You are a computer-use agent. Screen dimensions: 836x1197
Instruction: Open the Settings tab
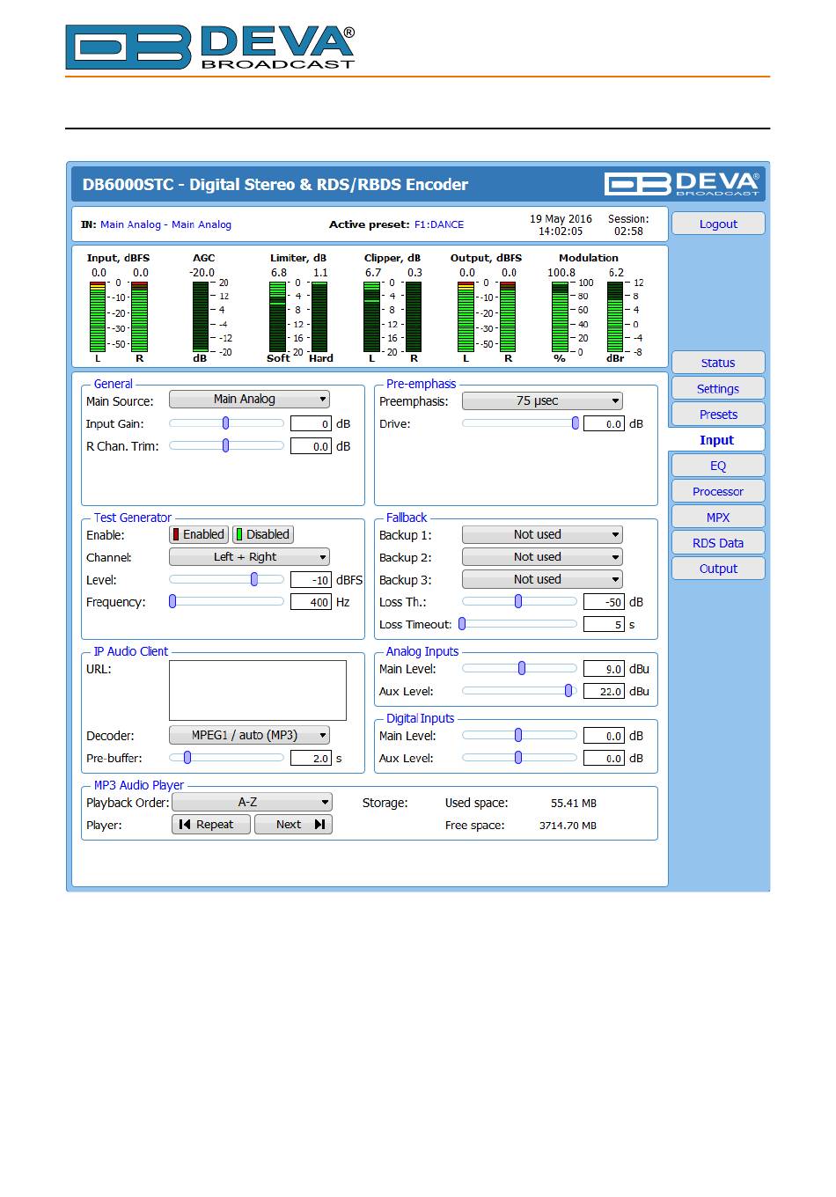pos(718,388)
